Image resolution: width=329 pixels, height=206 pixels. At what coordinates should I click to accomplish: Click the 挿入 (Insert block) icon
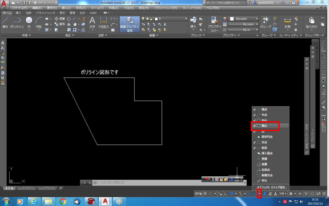(193, 22)
